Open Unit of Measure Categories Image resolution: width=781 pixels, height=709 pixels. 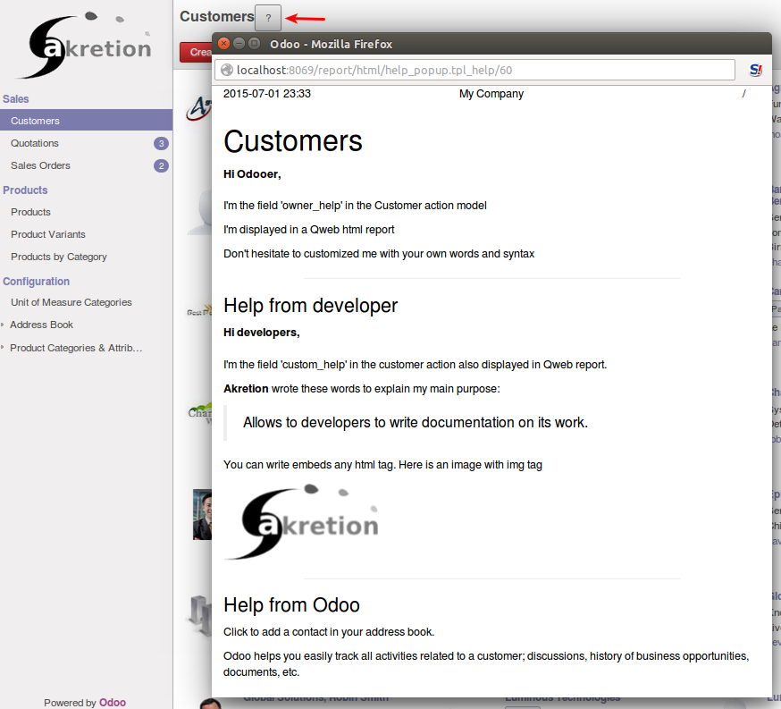(x=71, y=302)
